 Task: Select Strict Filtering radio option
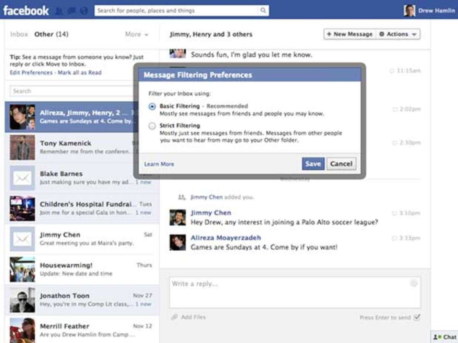152,126
